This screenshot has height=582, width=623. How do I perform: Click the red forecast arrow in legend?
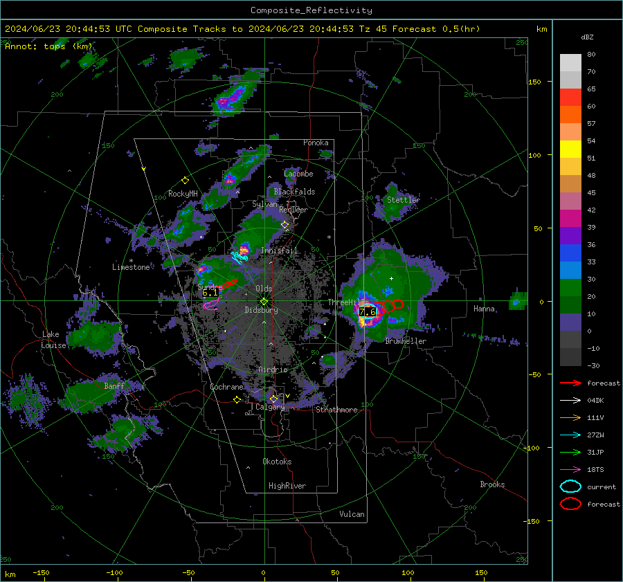click(x=570, y=383)
